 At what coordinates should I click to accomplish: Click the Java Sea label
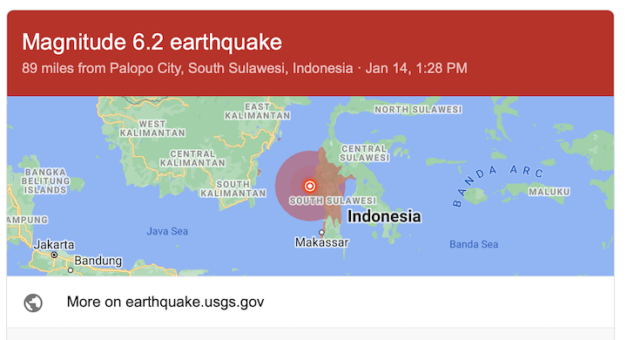pyautogui.click(x=167, y=231)
